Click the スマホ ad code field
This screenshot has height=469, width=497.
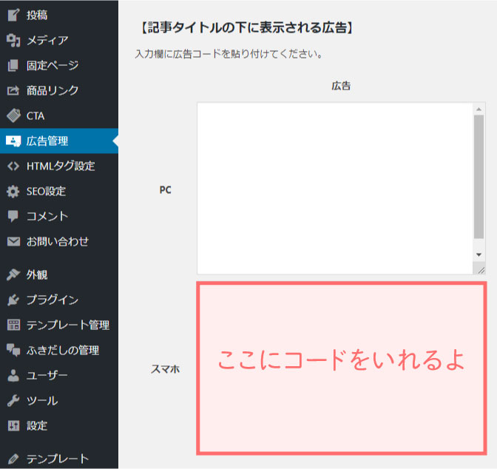coord(342,368)
